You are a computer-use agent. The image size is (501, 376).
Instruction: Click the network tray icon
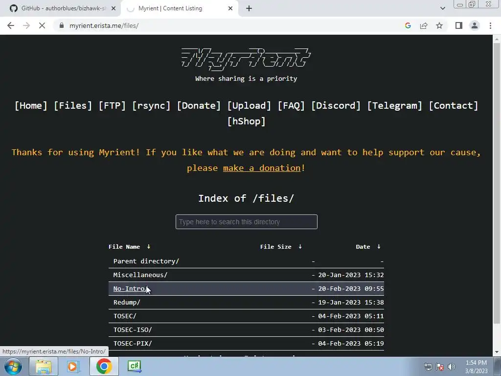[428, 367]
